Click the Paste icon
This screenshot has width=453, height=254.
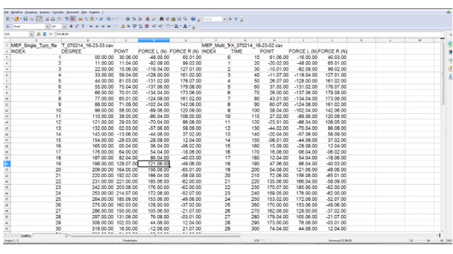click(92, 19)
